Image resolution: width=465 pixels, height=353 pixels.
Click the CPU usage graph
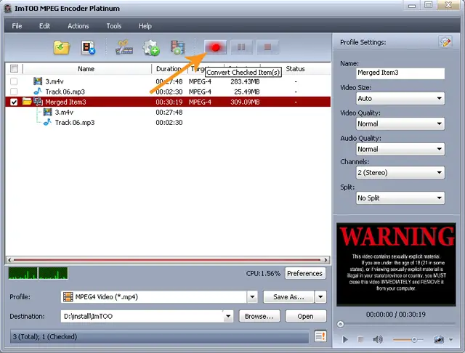tap(38, 273)
